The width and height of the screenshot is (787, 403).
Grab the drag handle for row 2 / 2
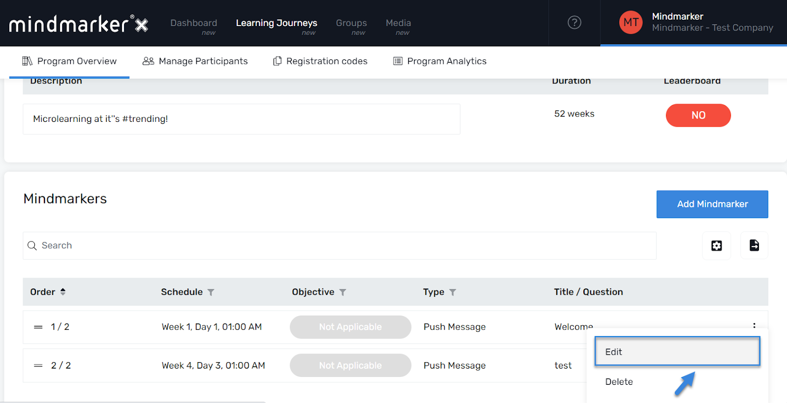[38, 366]
